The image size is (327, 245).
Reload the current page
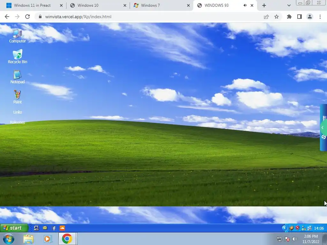pyautogui.click(x=27, y=17)
